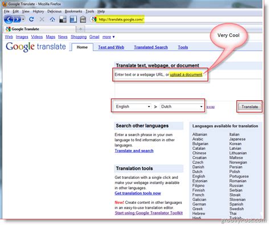270x225 pixels.
Task: Click 'Get translation tools now' link
Action: coord(138,193)
